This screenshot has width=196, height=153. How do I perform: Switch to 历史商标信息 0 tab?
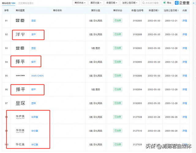tap(26, 3)
